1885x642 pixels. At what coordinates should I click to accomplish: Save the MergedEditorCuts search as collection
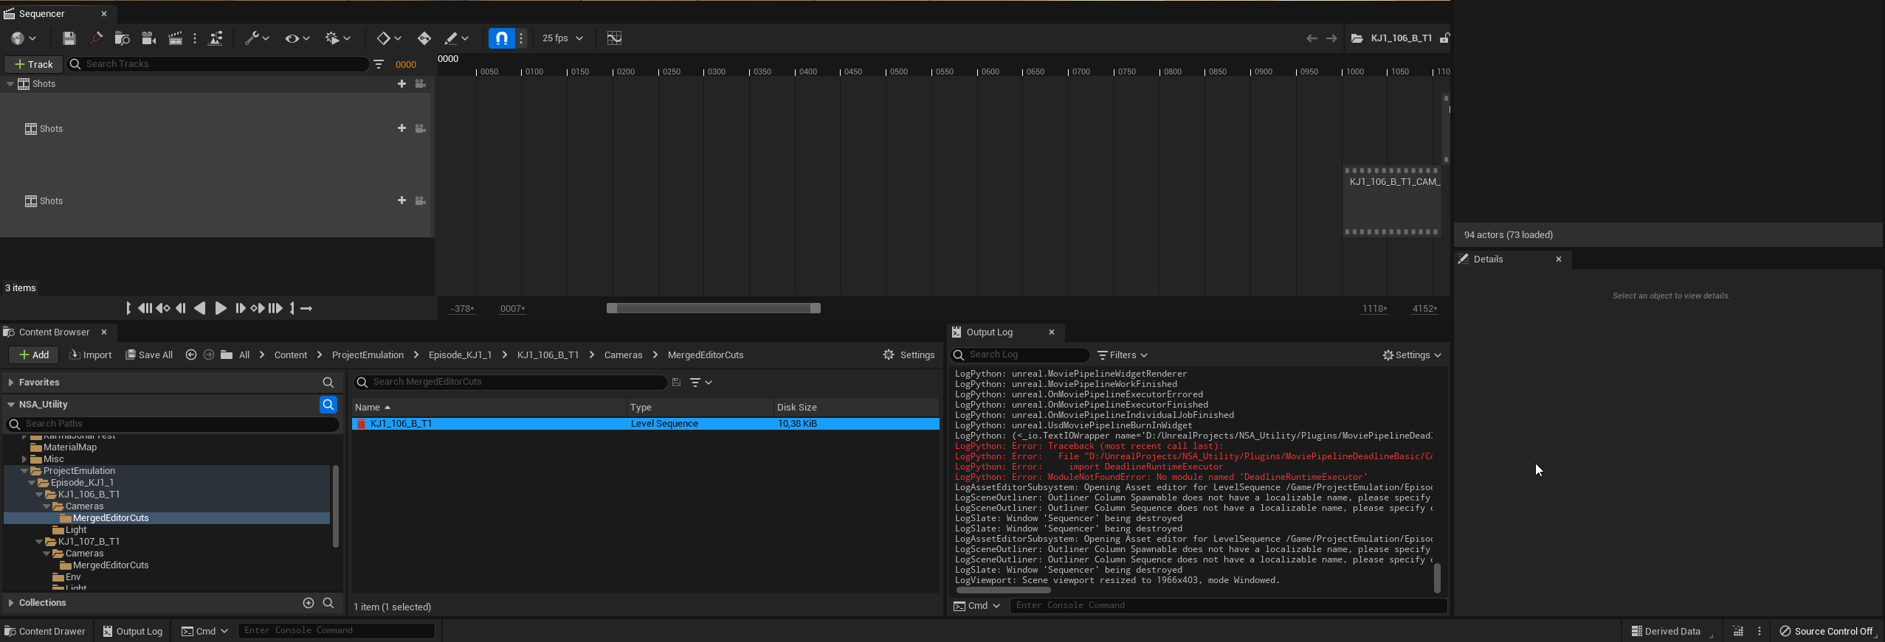pos(676,383)
